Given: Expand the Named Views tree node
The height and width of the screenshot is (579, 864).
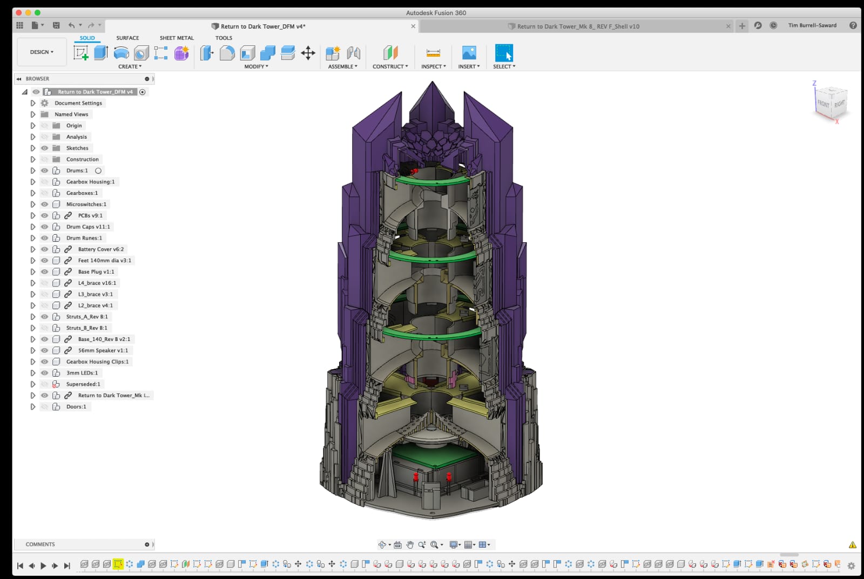Looking at the screenshot, I should click(33, 114).
